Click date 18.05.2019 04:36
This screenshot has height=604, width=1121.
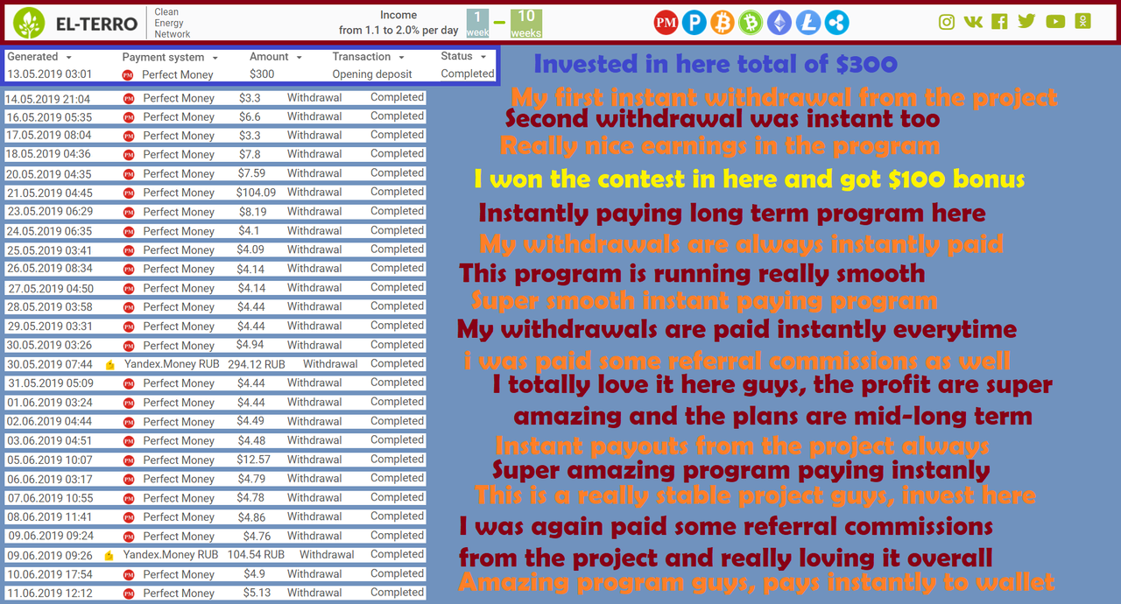[x=48, y=155]
